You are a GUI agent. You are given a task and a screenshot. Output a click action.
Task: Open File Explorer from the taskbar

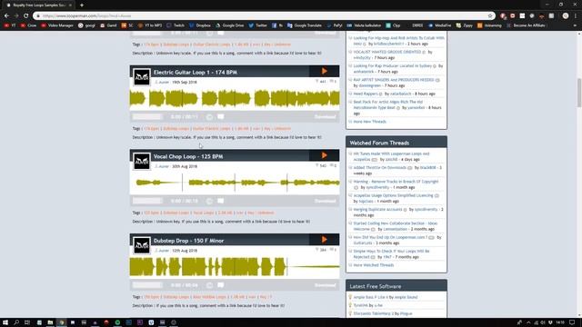point(50,322)
